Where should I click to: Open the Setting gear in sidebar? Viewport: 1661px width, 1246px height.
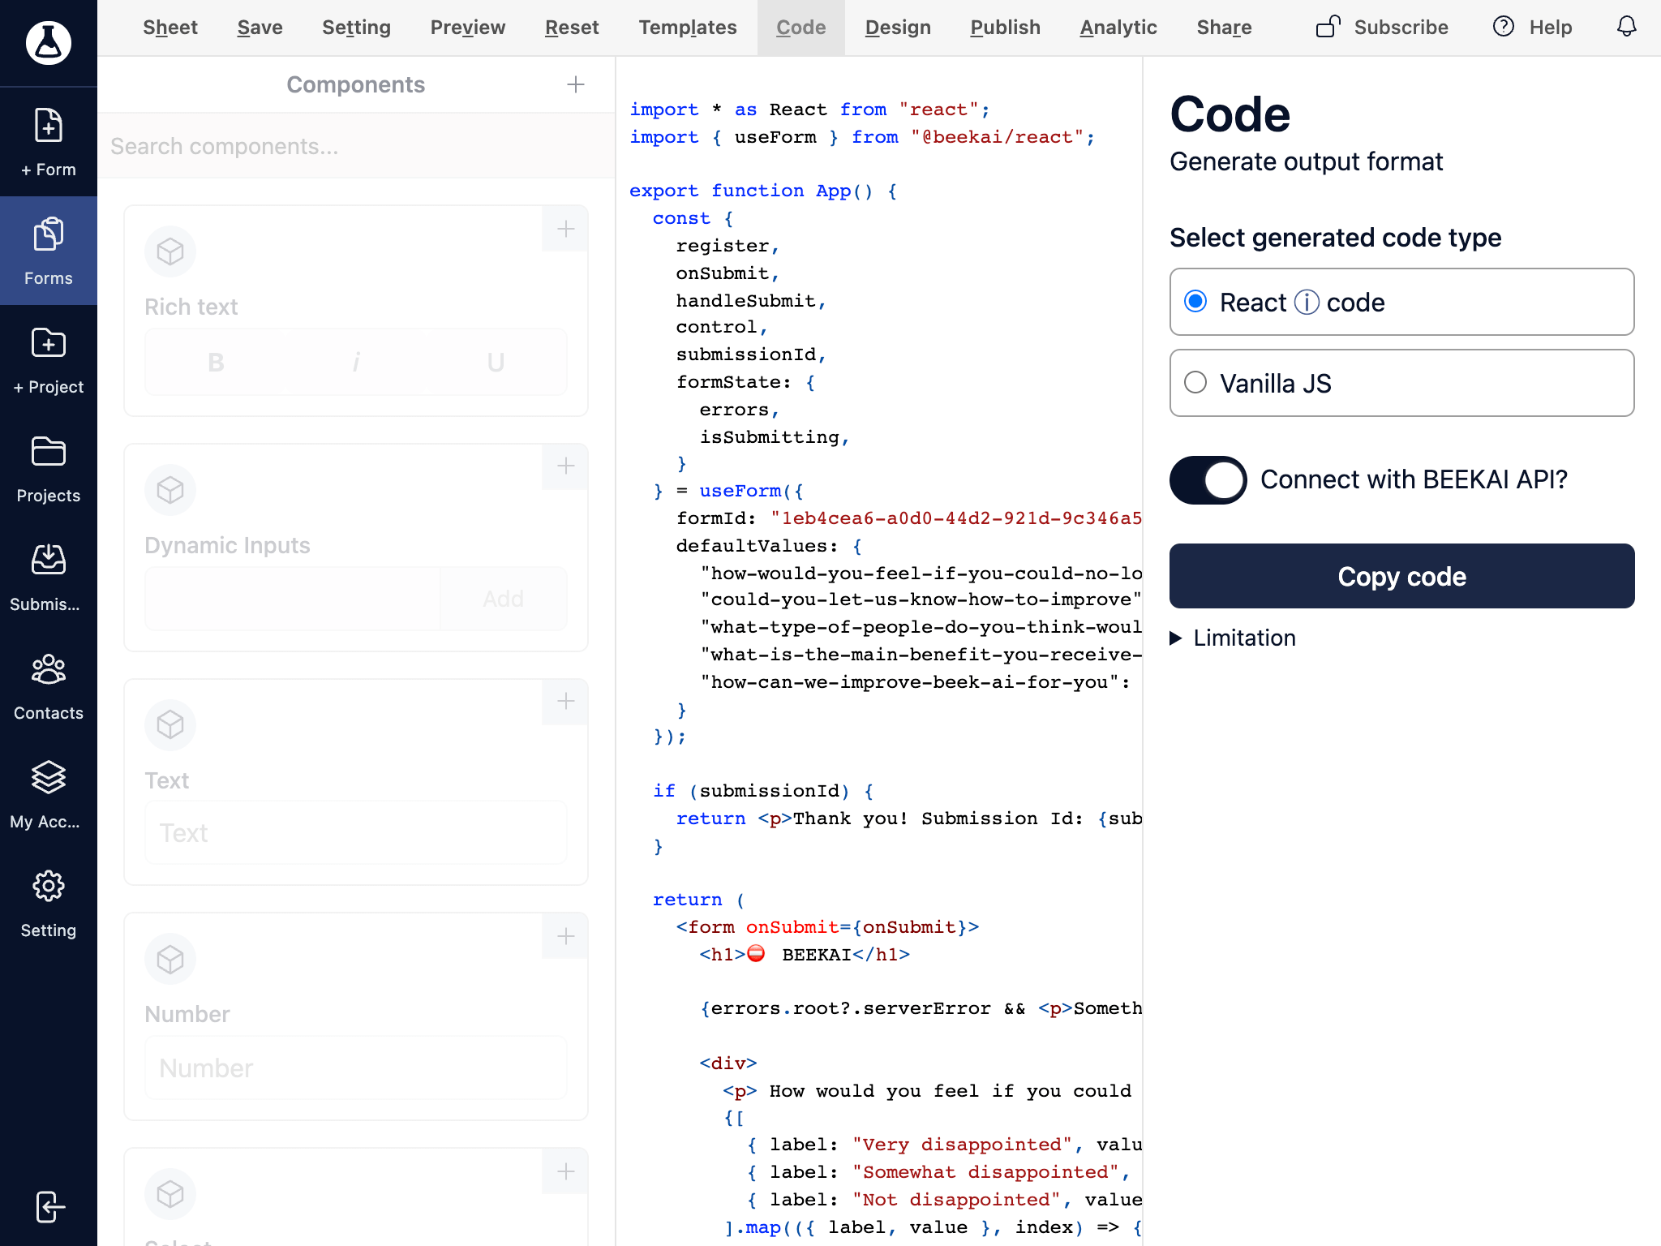tap(49, 886)
